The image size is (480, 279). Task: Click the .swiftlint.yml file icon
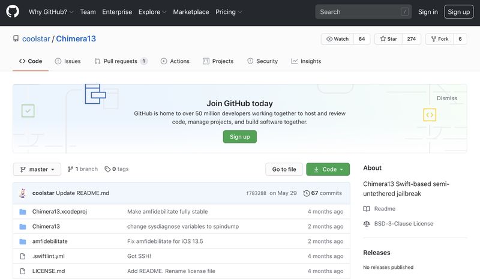tap(23, 256)
